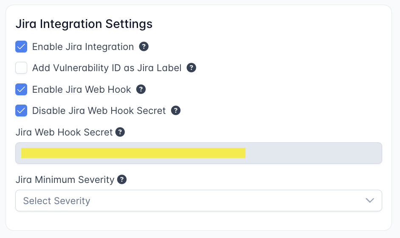Viewport: 400px width, 238px height.
Task: Click help icon next to Enable Jira Integration
Action: tap(144, 47)
